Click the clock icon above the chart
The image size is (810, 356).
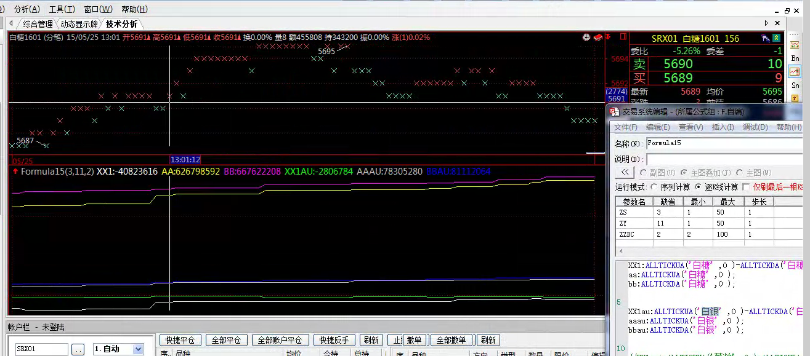pos(586,38)
